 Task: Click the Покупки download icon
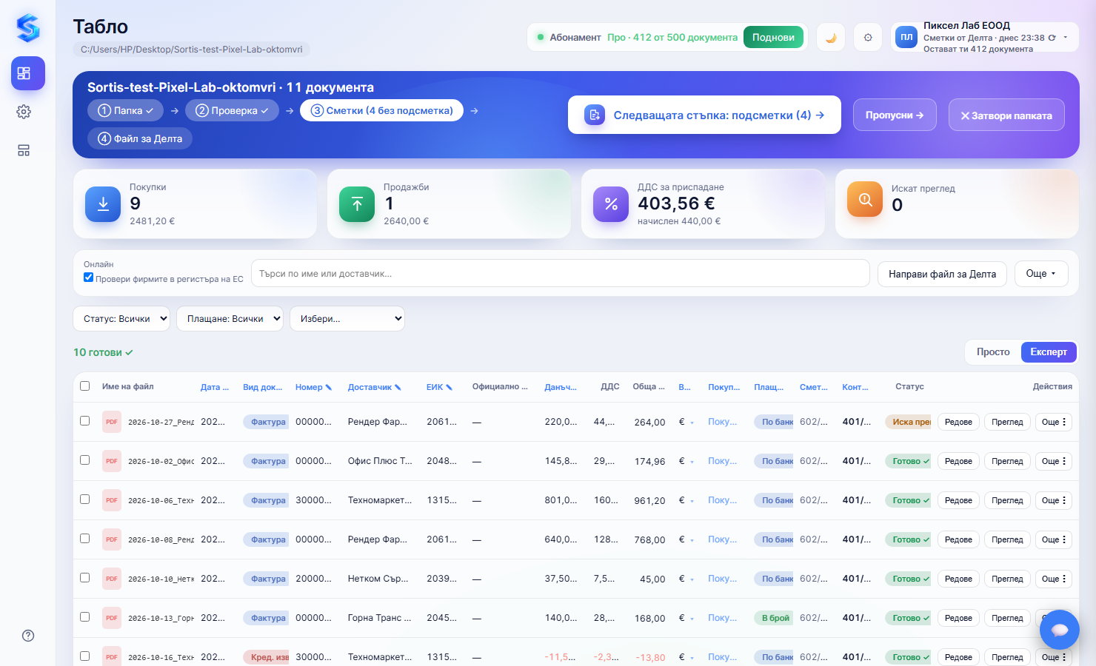[103, 204]
